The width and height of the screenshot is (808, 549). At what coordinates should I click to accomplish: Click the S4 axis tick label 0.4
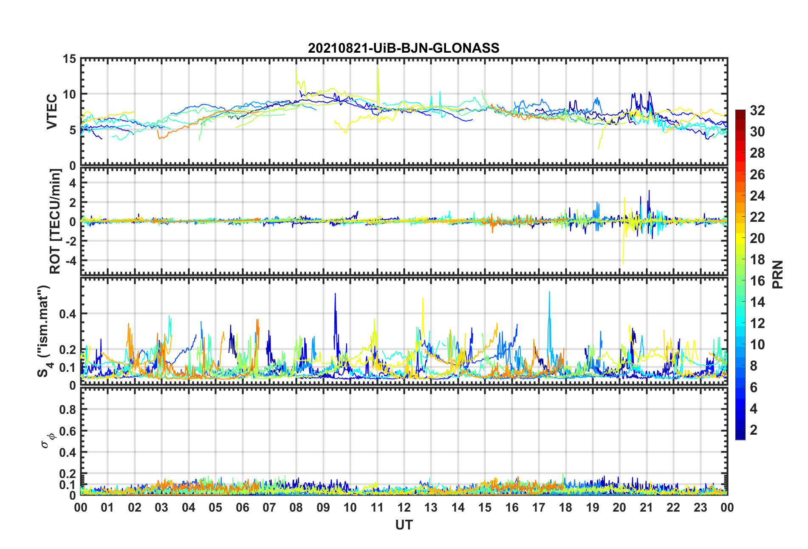[68, 314]
